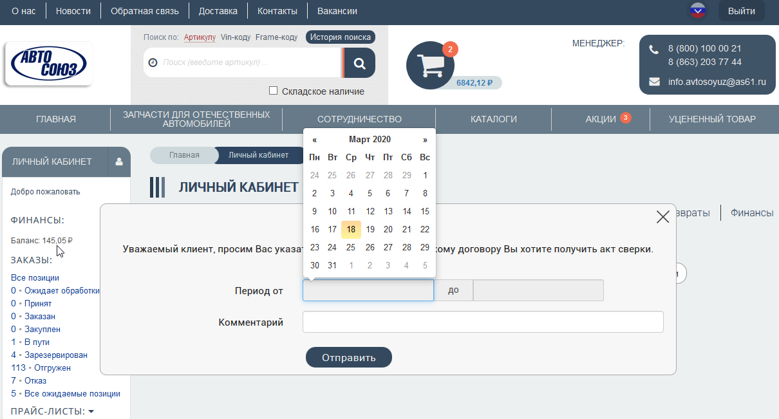Go to previous month in calendar
The height and width of the screenshot is (419, 779).
314,140
